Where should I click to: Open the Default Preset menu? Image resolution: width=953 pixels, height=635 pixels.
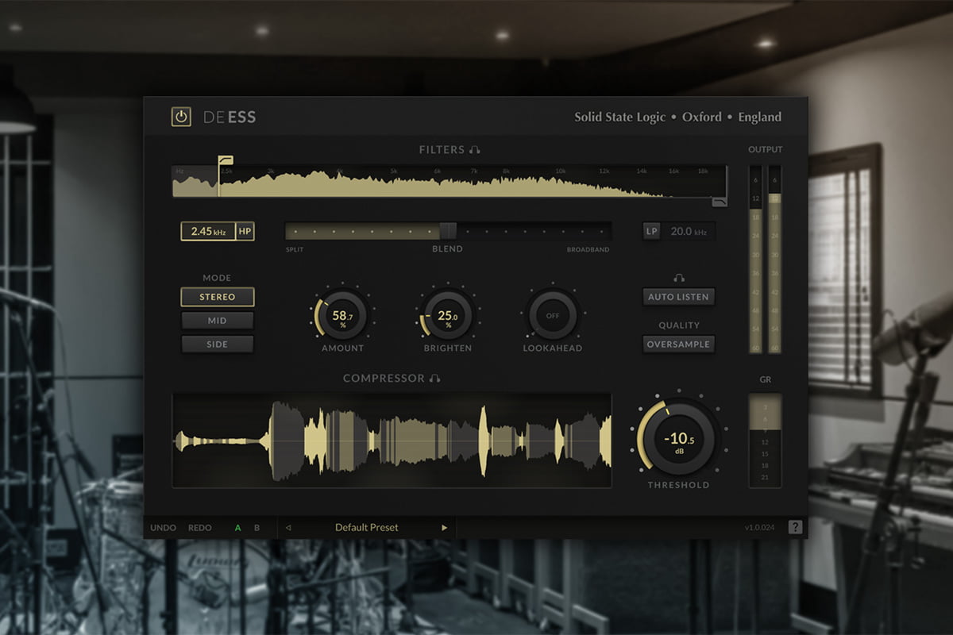367,528
